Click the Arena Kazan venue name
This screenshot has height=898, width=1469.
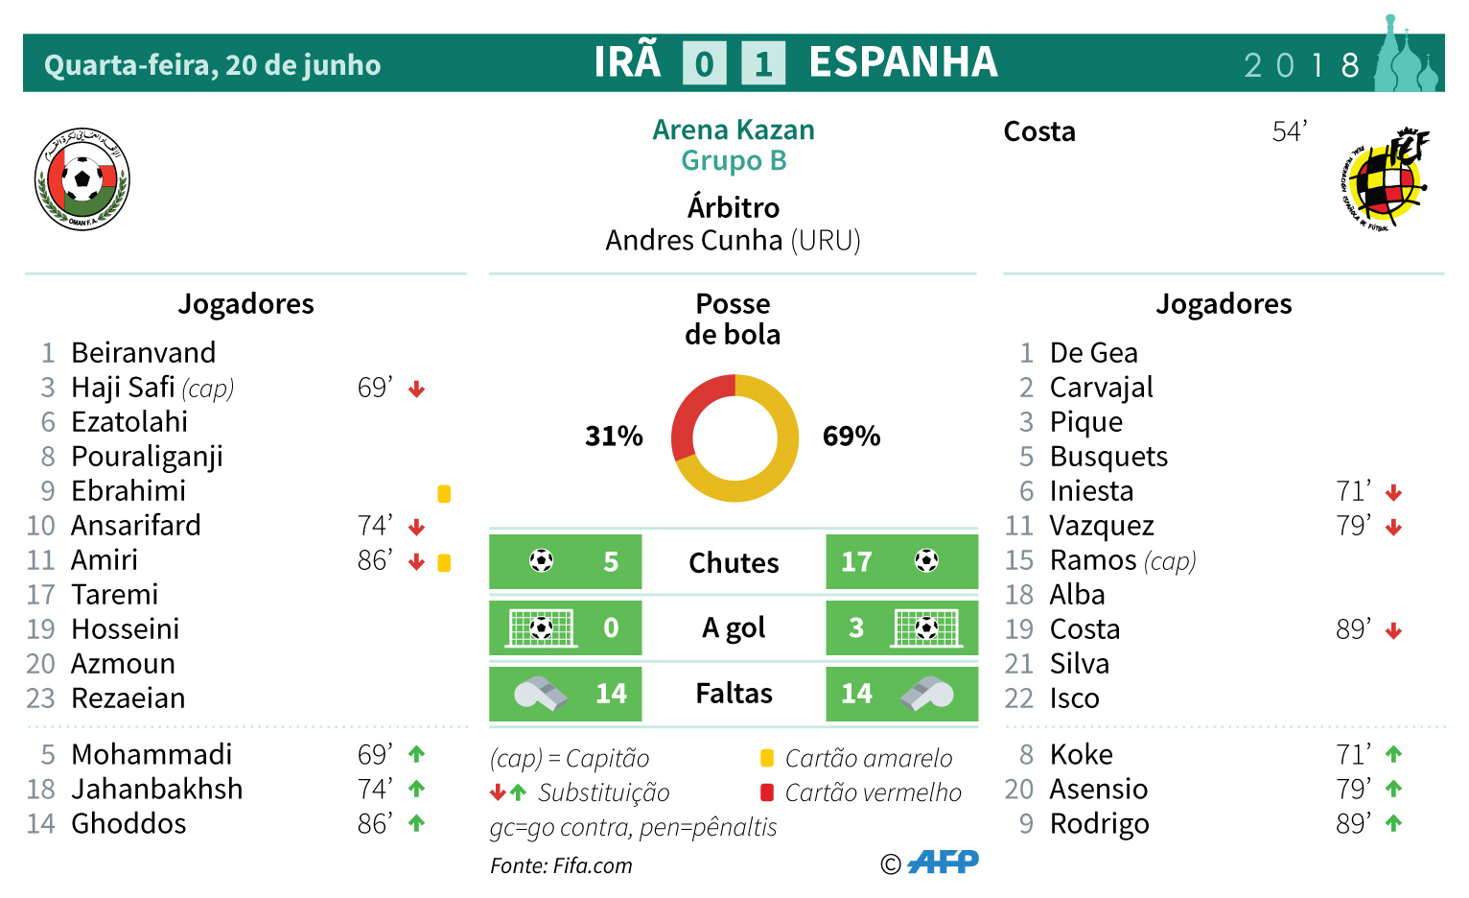[734, 130]
